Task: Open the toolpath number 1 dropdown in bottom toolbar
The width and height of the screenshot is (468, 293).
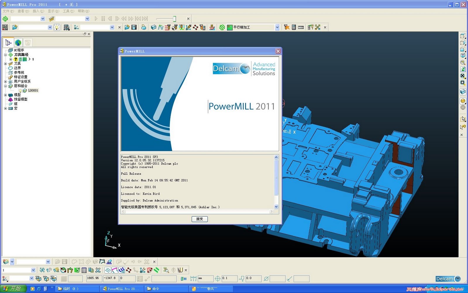Action: [x=33, y=270]
